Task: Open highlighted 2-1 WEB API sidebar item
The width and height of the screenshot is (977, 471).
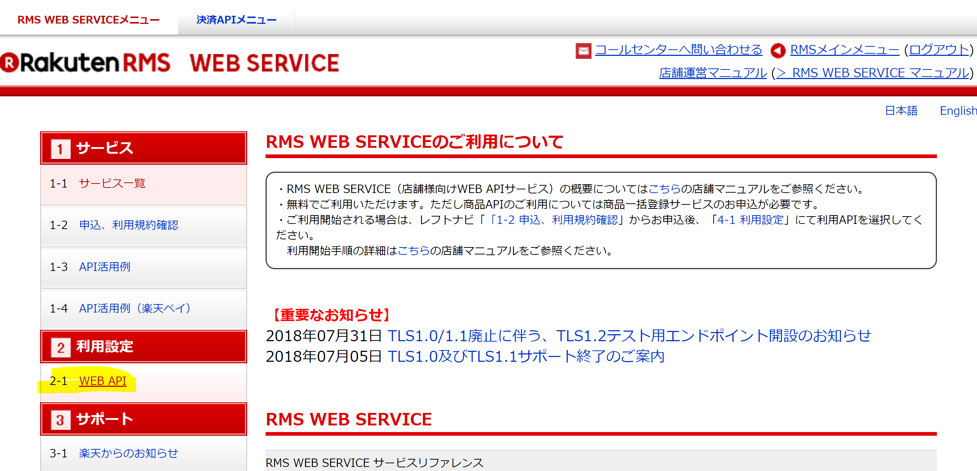Action: point(102,381)
